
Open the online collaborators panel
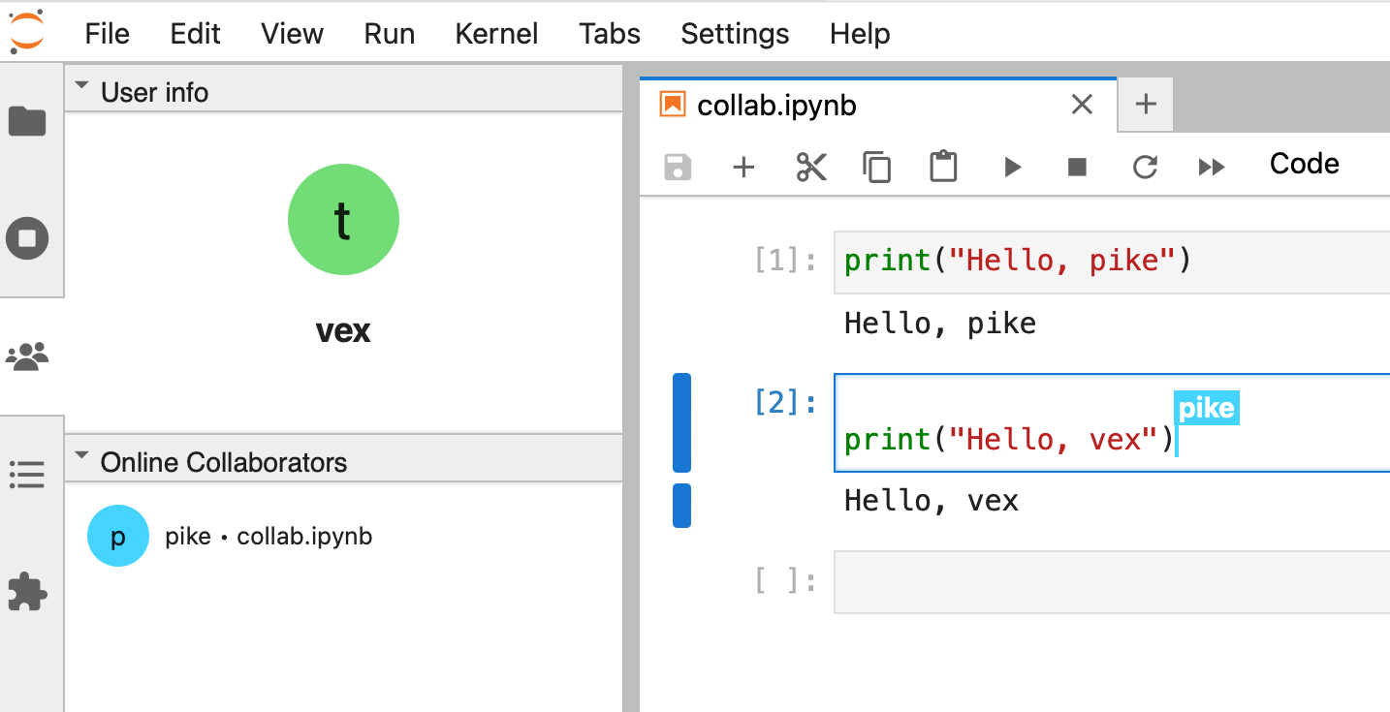[32, 356]
